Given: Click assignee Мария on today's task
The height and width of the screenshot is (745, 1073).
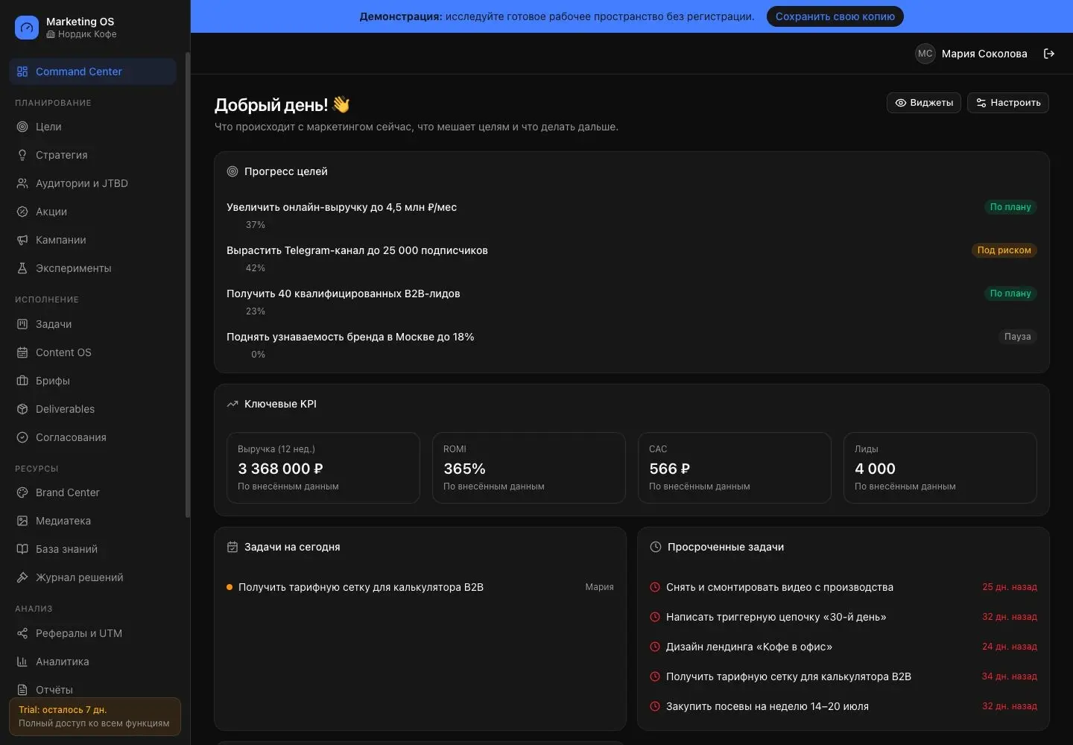Looking at the screenshot, I should 599,587.
